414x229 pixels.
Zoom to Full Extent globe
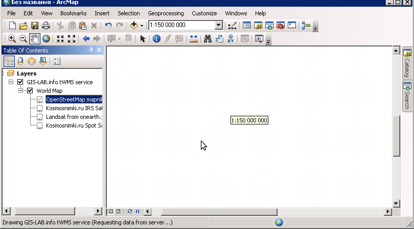[46, 39]
